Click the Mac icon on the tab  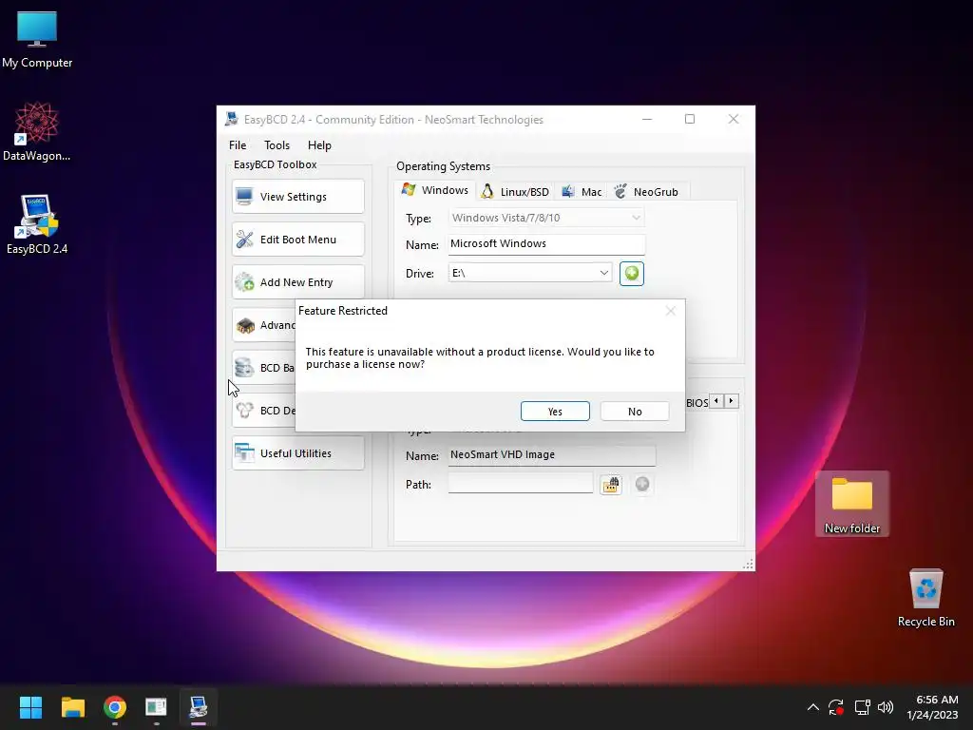point(568,191)
